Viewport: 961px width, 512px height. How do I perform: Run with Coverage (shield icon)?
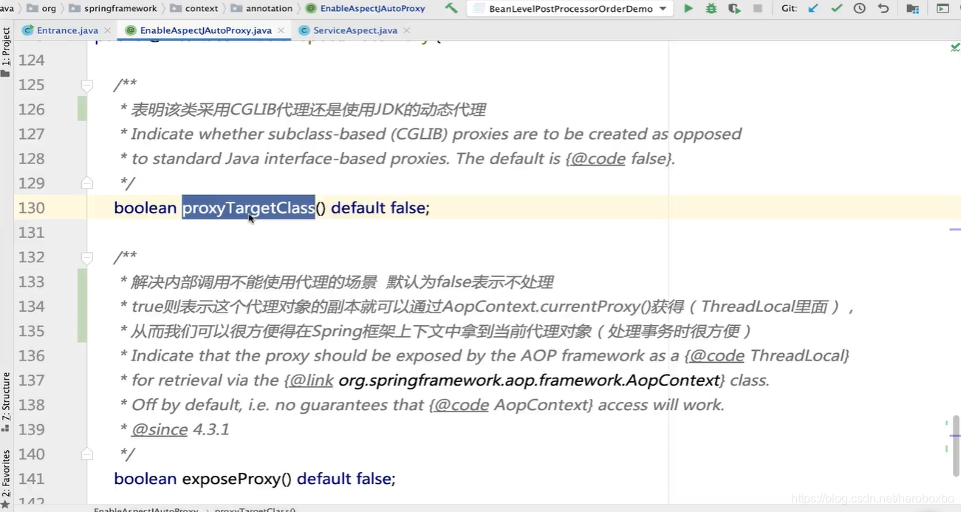pyautogui.click(x=733, y=9)
